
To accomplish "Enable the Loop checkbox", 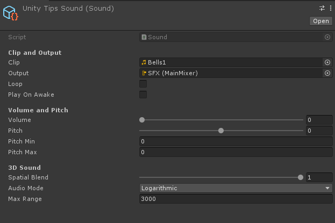I will pos(143,84).
